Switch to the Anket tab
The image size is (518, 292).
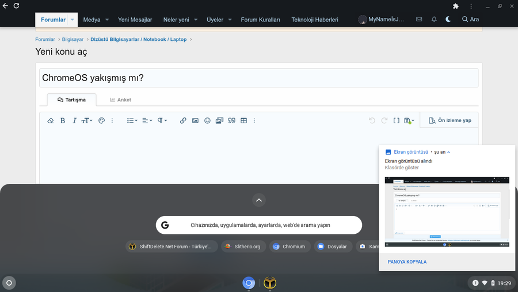[120, 100]
